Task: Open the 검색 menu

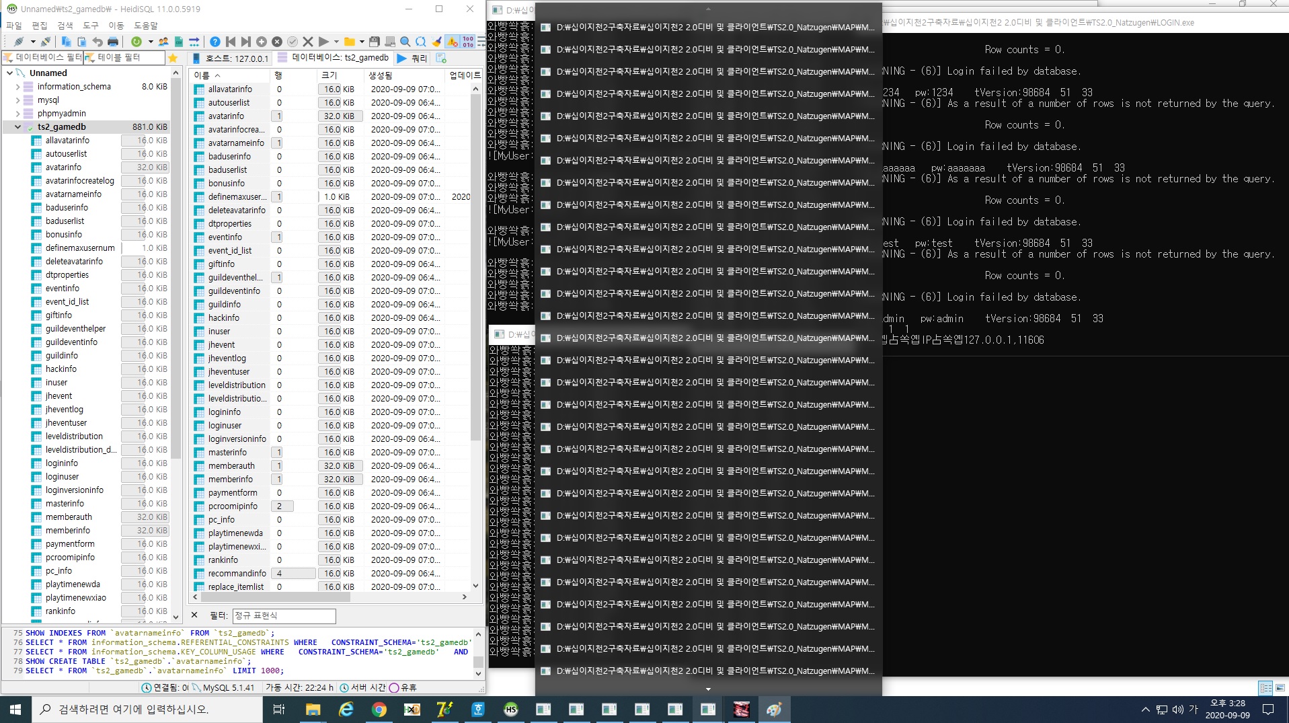Action: [65, 26]
